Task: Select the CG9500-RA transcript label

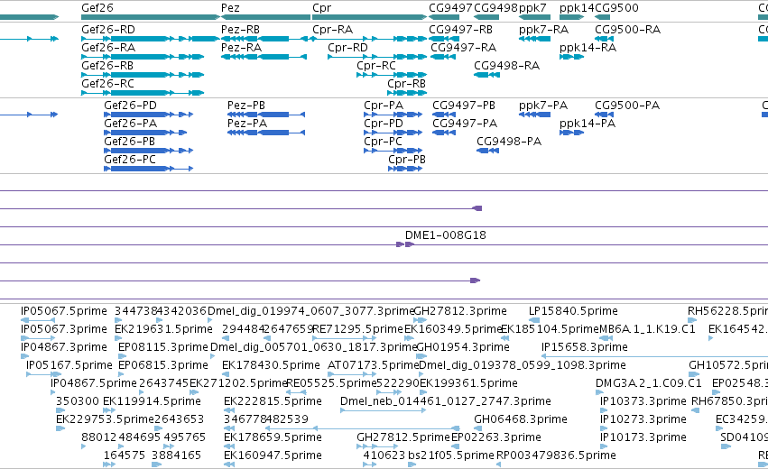Action: coord(627,30)
